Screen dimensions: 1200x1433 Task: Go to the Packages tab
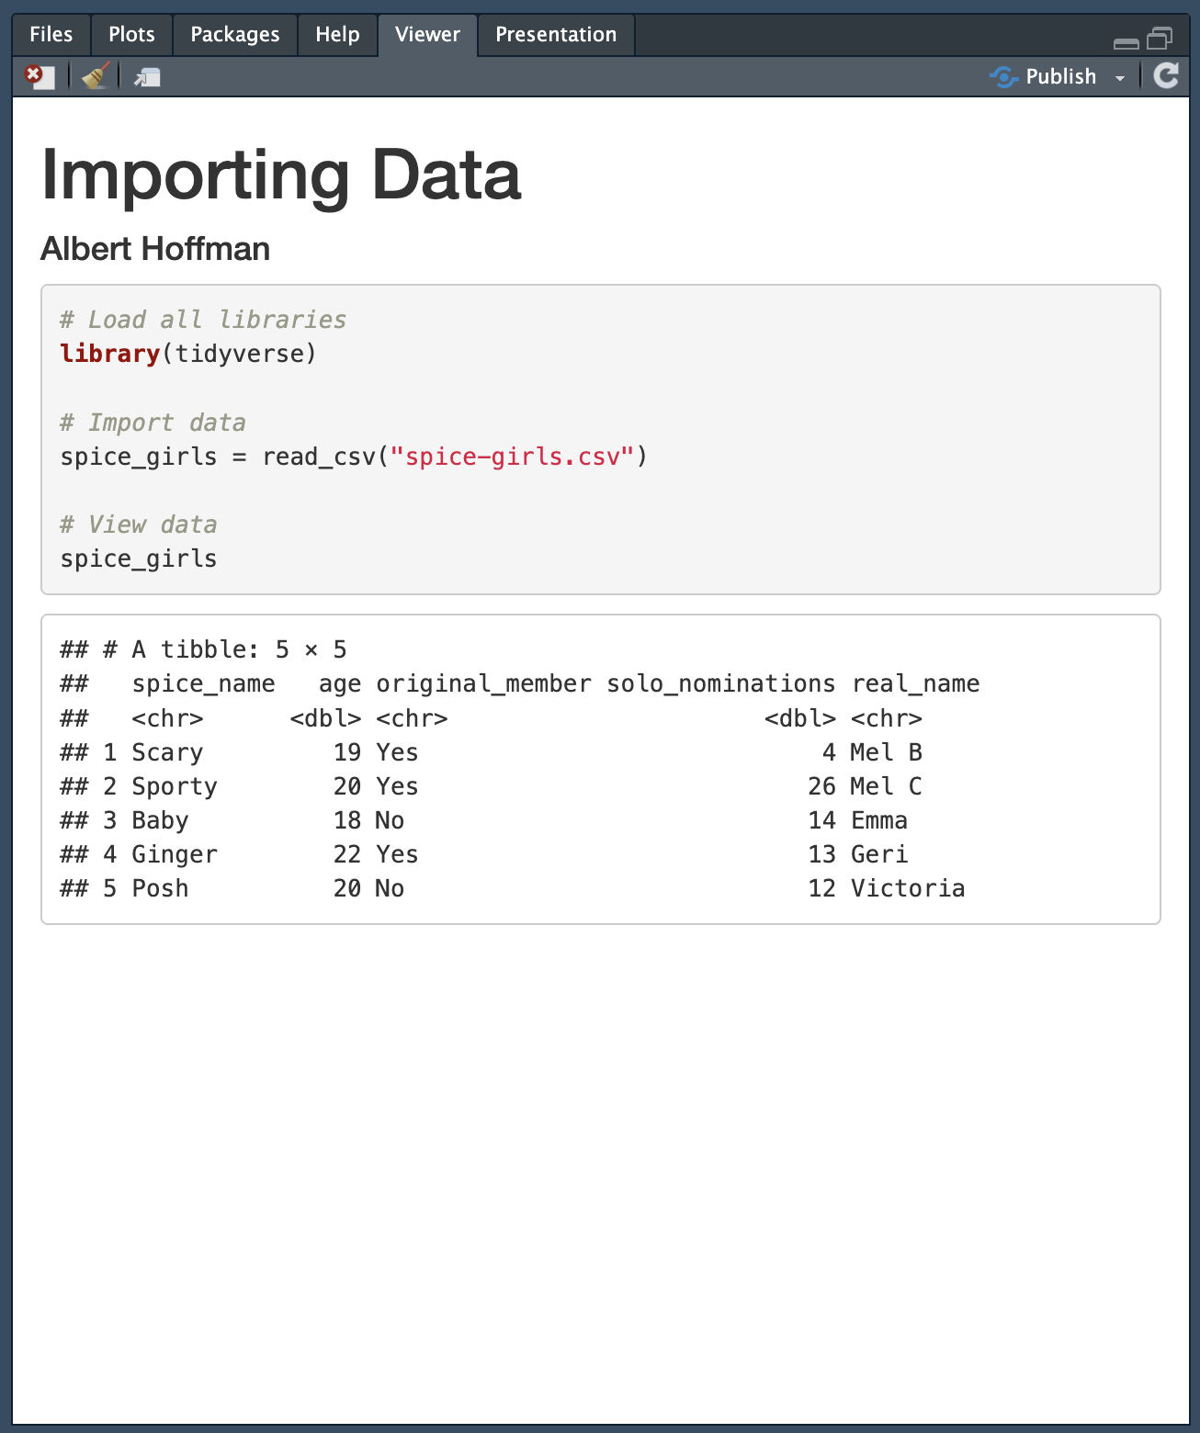tap(234, 35)
